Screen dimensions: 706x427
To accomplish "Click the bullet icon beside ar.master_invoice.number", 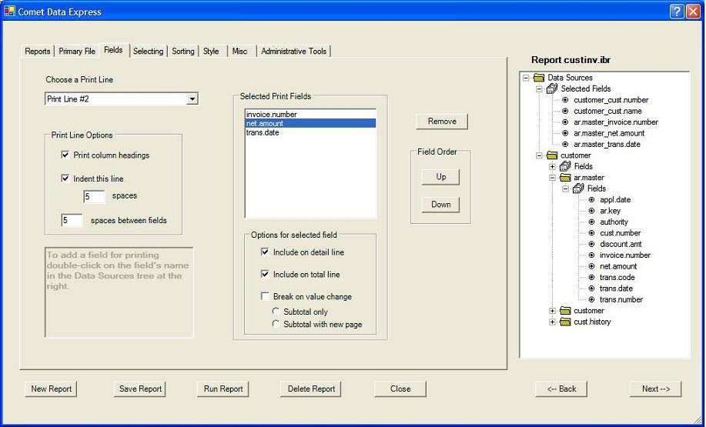I will pos(566,122).
